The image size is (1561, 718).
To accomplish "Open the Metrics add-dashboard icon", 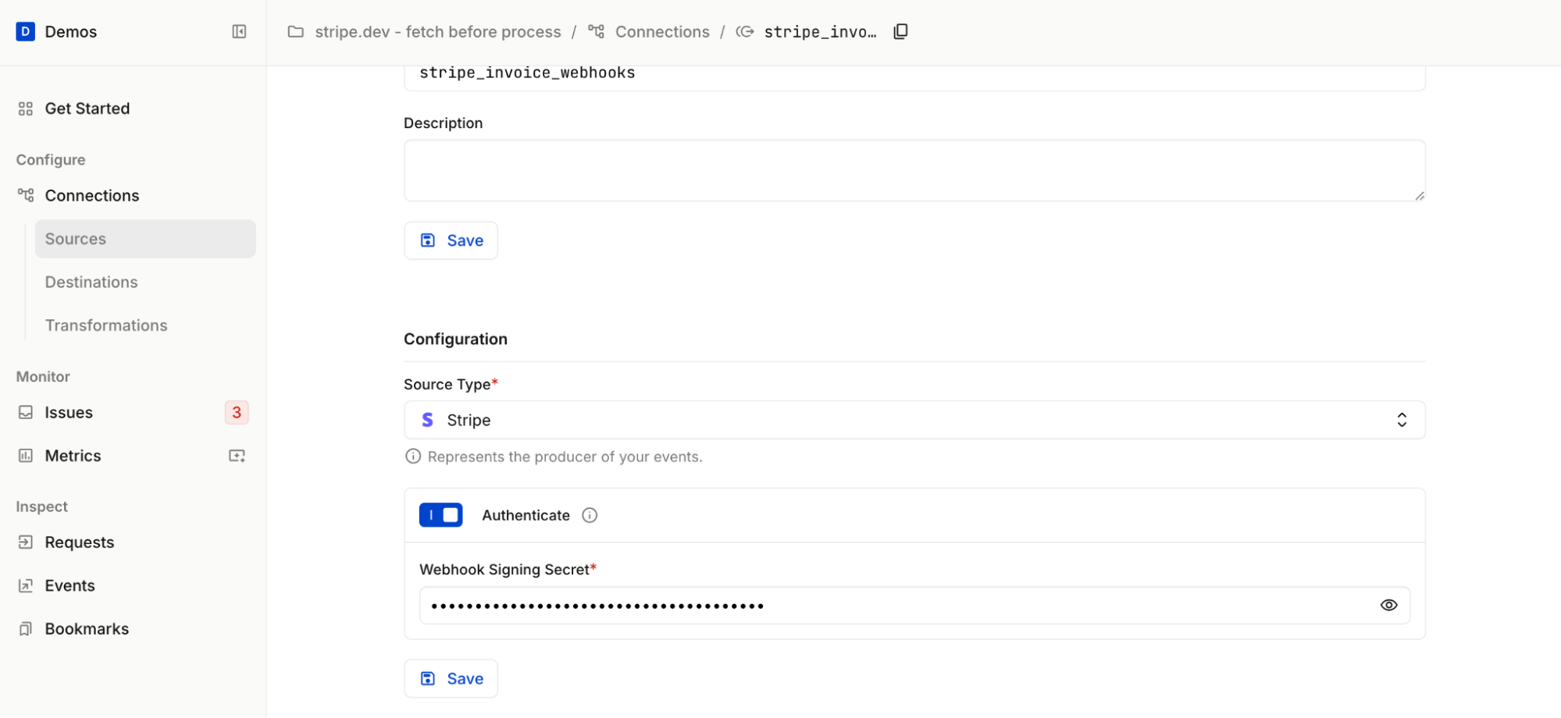I will click(237, 456).
